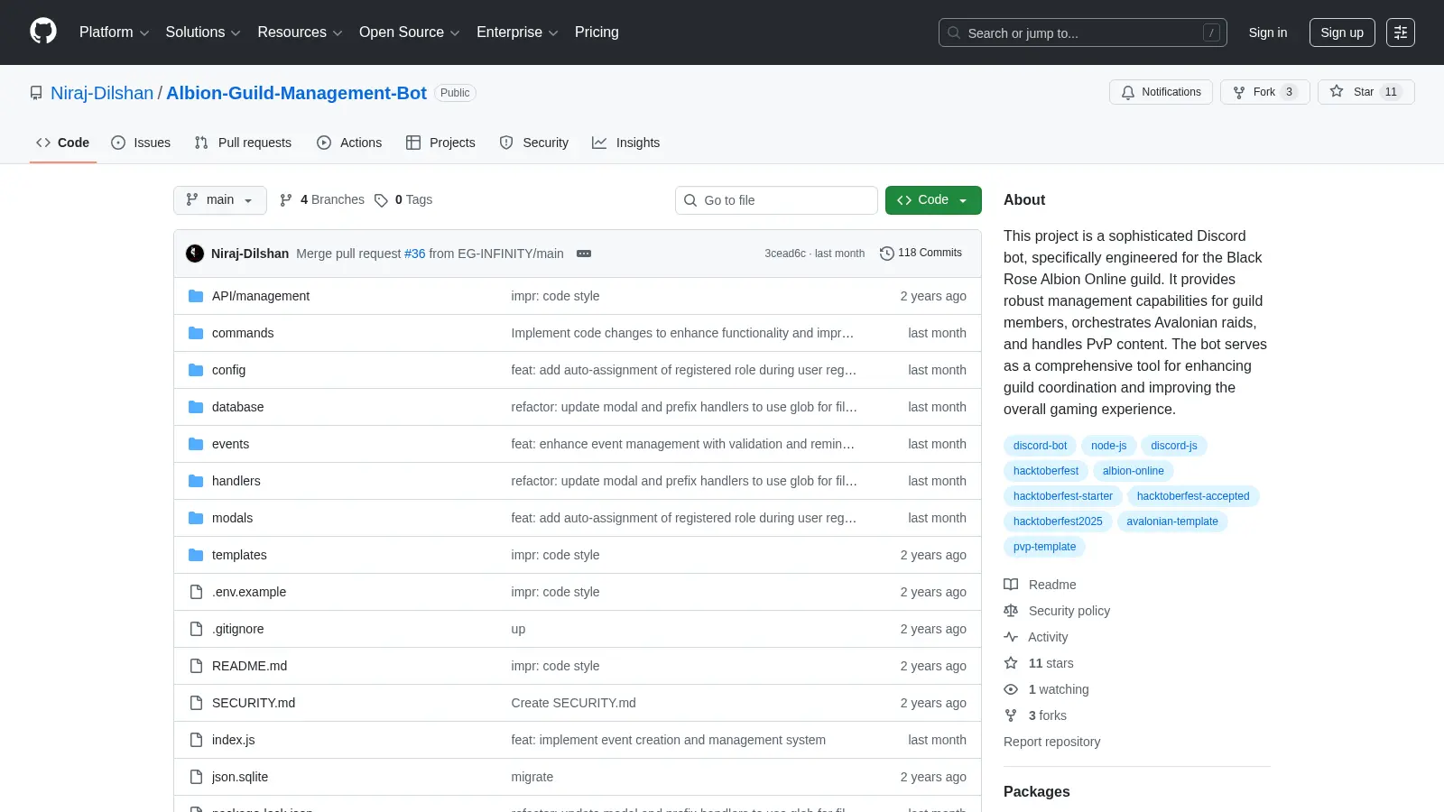Select the hacktoberfest-accepted topic tag

[1193, 496]
